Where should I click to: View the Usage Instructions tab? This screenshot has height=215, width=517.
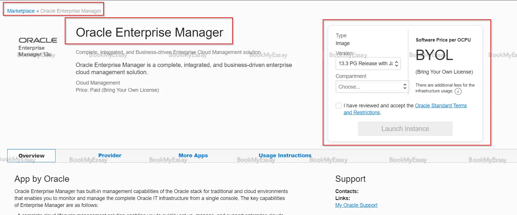point(285,156)
